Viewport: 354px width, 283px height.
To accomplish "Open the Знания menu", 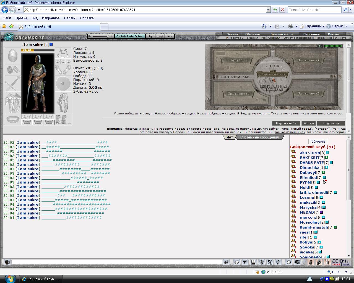I will coord(232,34).
